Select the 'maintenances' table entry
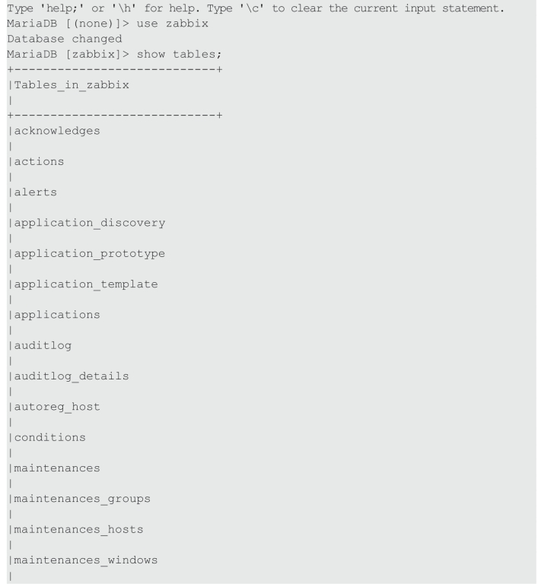 (57, 468)
